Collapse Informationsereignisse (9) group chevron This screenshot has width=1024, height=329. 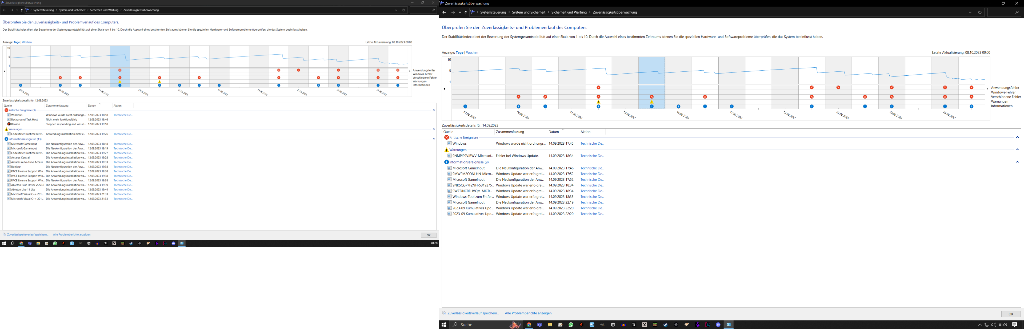coord(1017,162)
